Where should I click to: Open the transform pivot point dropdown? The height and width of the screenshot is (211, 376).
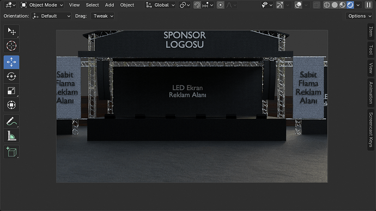tap(185, 5)
